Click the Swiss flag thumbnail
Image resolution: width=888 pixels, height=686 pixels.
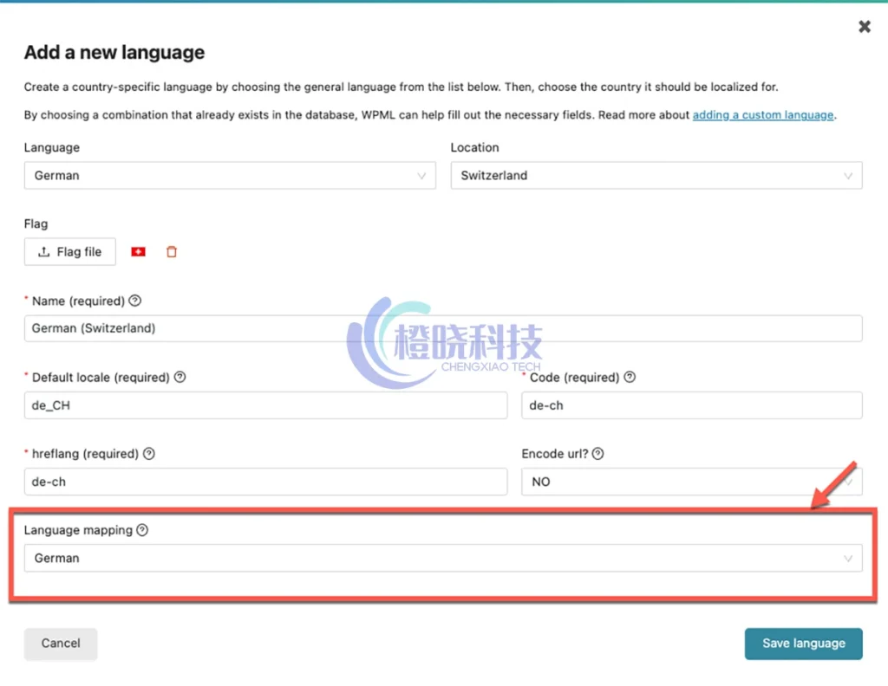(138, 252)
